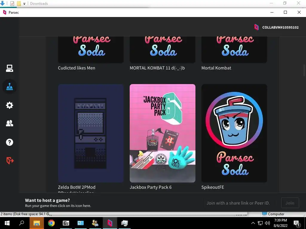Screen dimensions: 306x229
Task: Open the Computers tab in Parsec sidebar
Action: click(x=9, y=68)
